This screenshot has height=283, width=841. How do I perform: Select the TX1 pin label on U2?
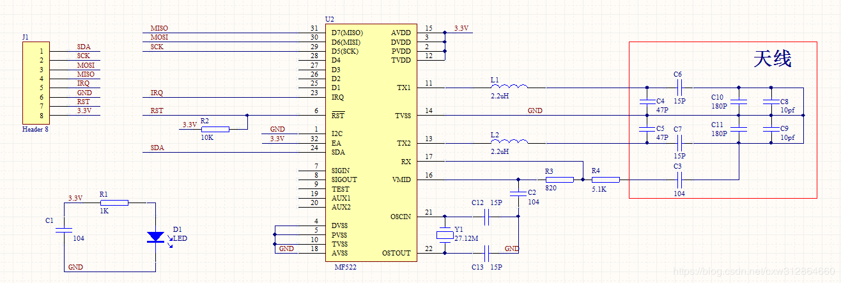tap(403, 87)
